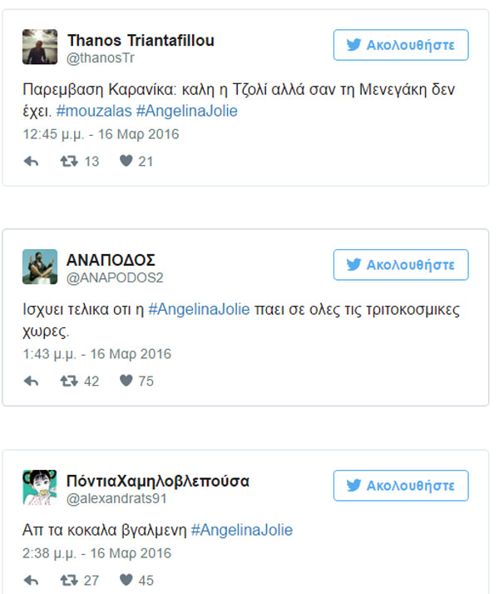Like the tweet with 21 likes
This screenshot has width=499, height=594.
126,161
